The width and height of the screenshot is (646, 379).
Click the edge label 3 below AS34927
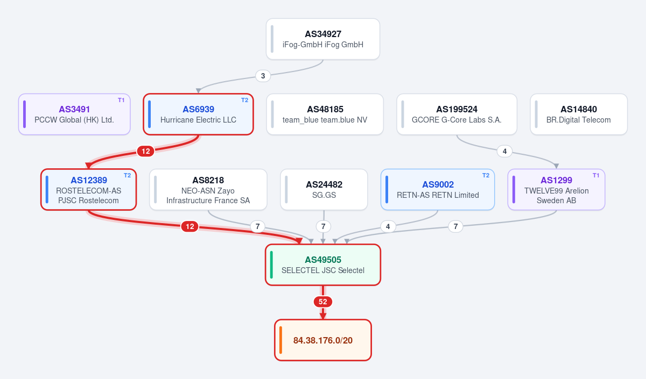(x=263, y=76)
